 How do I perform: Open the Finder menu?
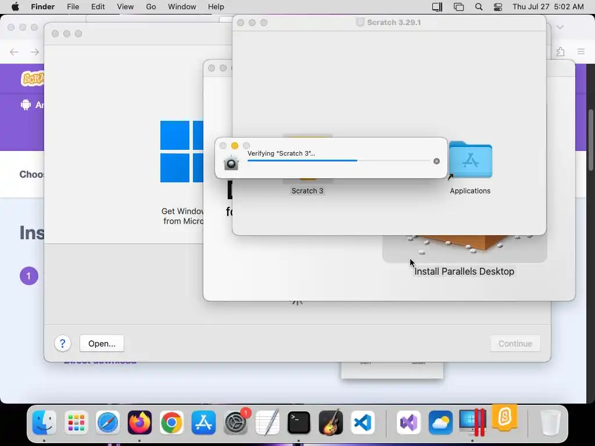(42, 7)
